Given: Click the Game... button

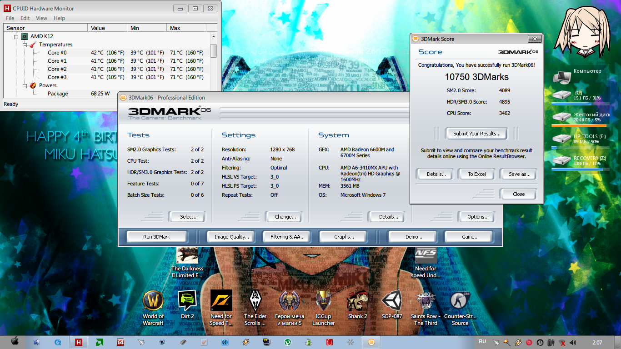Looking at the screenshot, I should coord(470,237).
